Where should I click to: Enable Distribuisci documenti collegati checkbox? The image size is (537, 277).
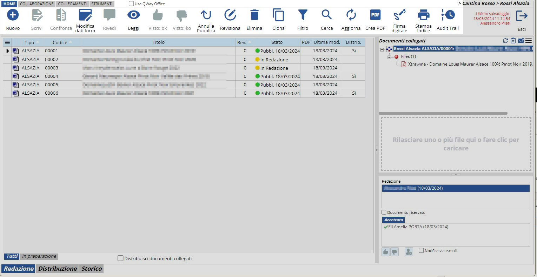point(120,258)
